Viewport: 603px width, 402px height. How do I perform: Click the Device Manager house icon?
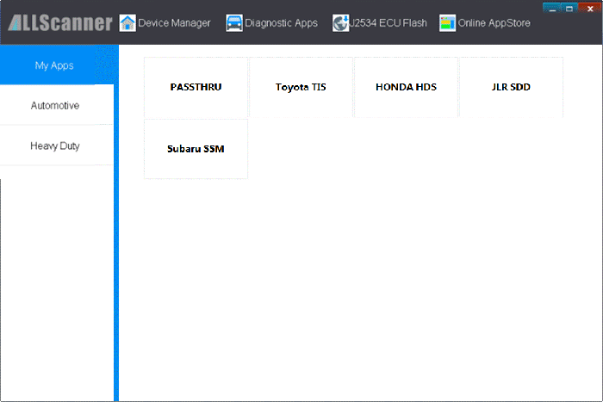coord(127,23)
